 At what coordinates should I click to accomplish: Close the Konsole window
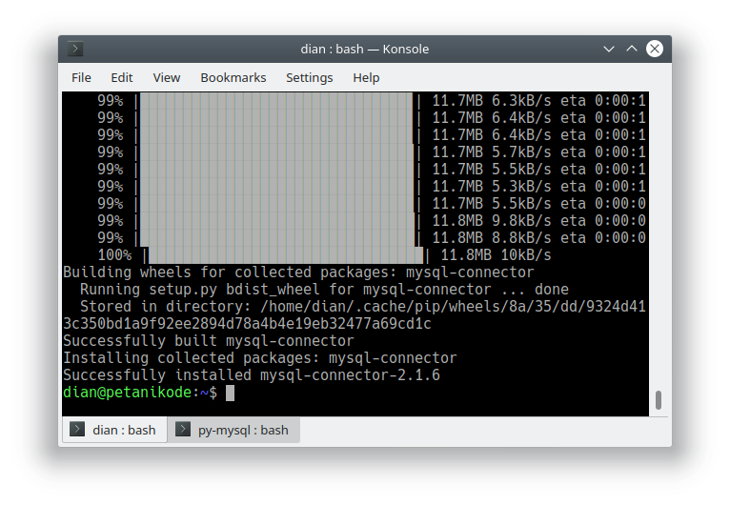(655, 50)
